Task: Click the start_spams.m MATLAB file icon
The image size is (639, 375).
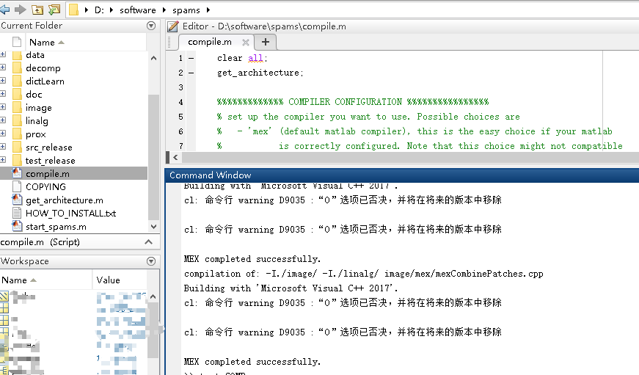Action: click(17, 225)
